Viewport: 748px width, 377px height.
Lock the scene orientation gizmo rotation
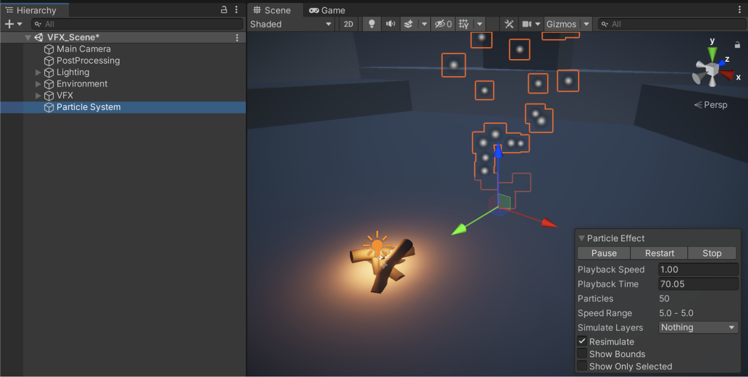coord(737,45)
